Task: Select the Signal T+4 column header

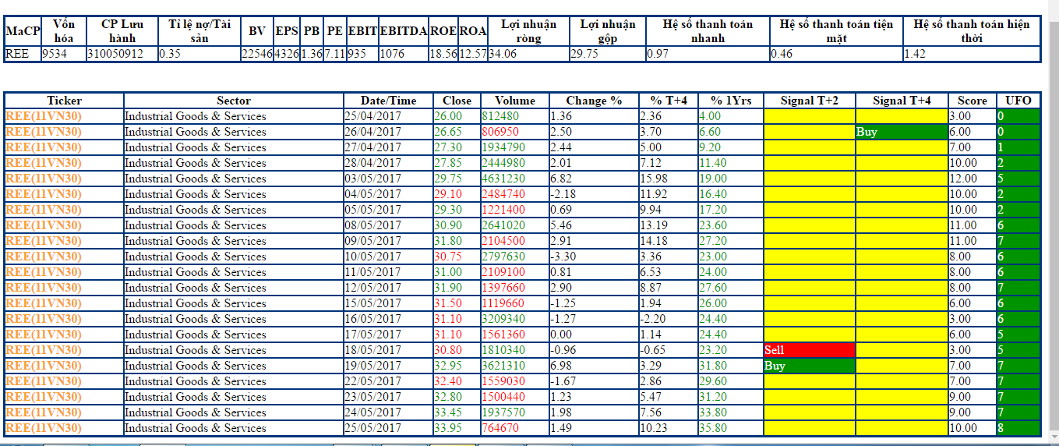Action: click(902, 101)
